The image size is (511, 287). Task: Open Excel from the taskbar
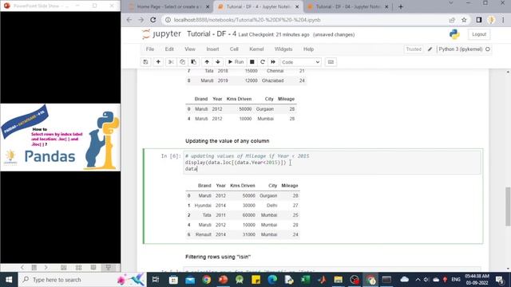click(x=305, y=280)
